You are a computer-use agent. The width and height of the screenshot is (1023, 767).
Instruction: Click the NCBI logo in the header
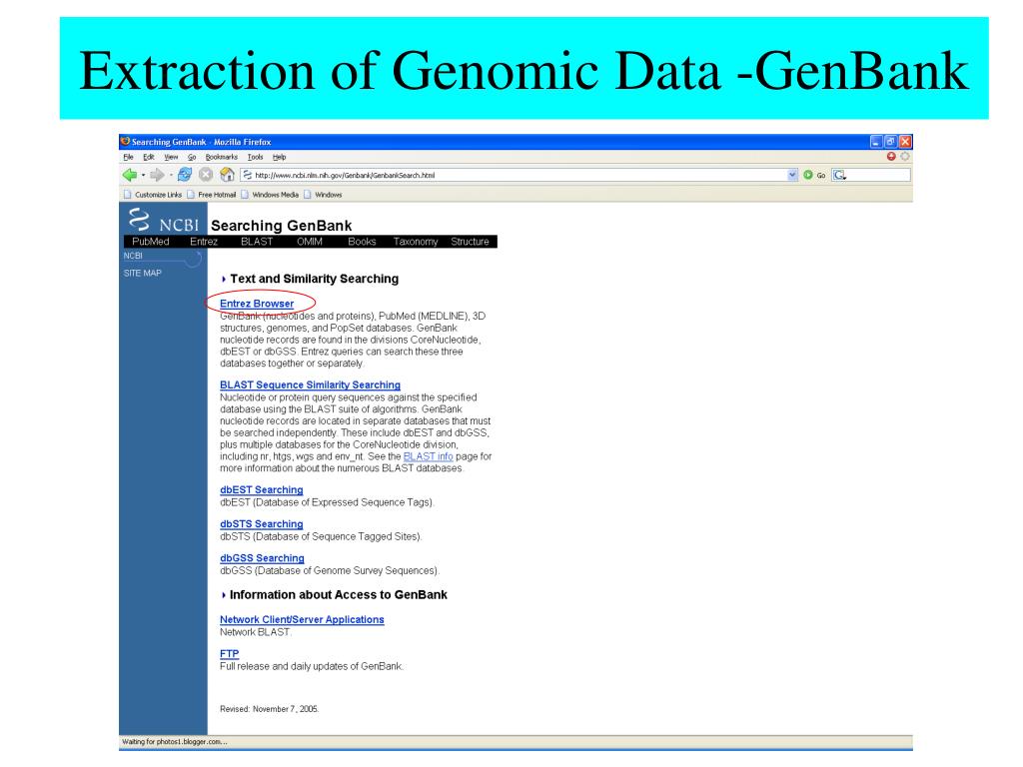point(163,221)
